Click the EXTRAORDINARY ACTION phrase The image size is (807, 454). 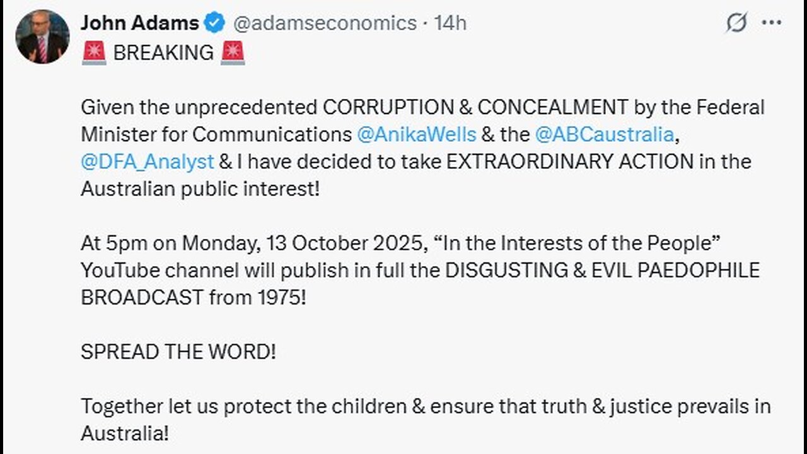(569, 161)
